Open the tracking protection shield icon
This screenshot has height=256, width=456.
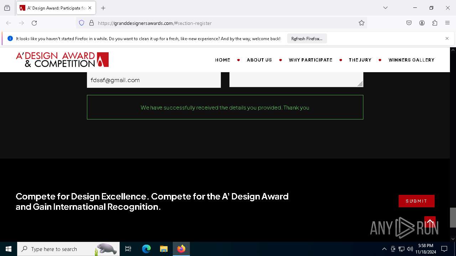[x=82, y=23]
